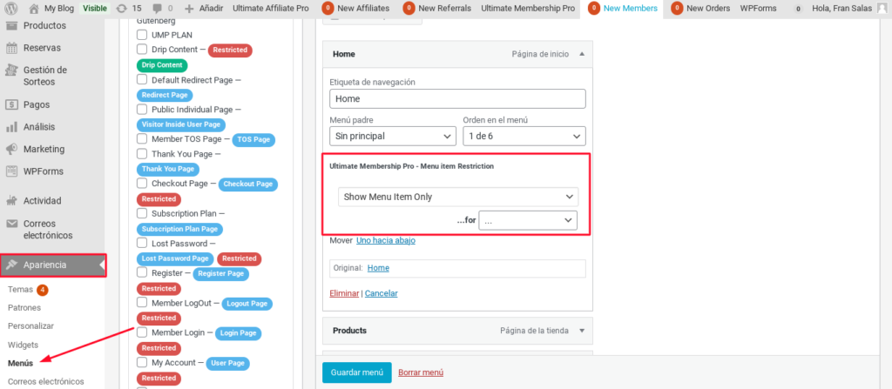892x389 pixels.
Task: Click the WordPress logo icon
Action: click(10, 9)
